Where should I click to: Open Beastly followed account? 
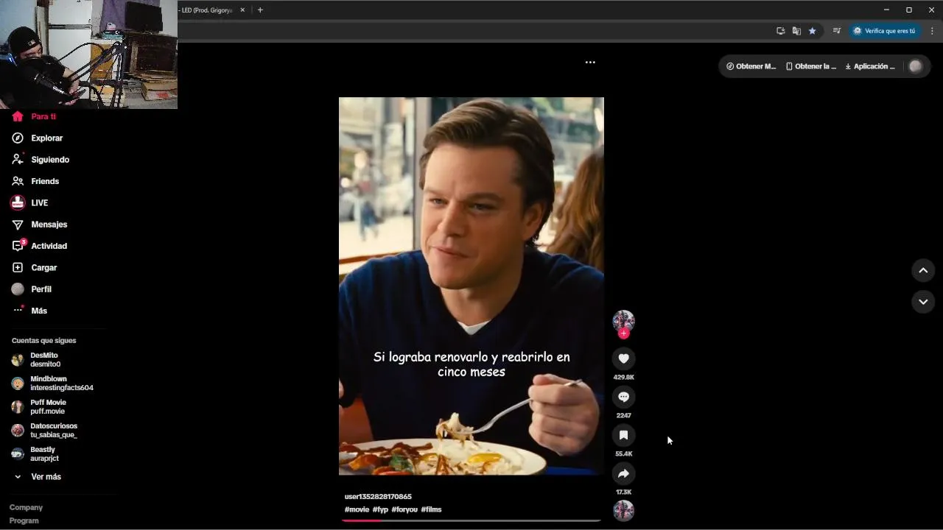35,454
